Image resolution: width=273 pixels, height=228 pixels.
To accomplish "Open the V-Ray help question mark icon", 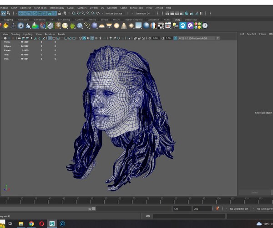I will point(205,26).
